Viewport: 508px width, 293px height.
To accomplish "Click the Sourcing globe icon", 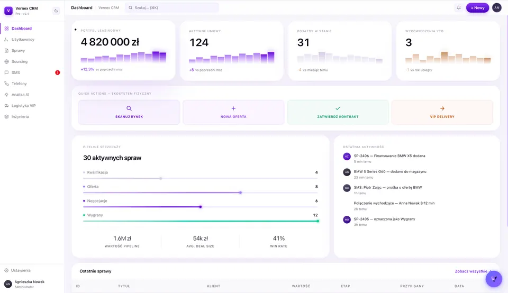I will pos(6,61).
